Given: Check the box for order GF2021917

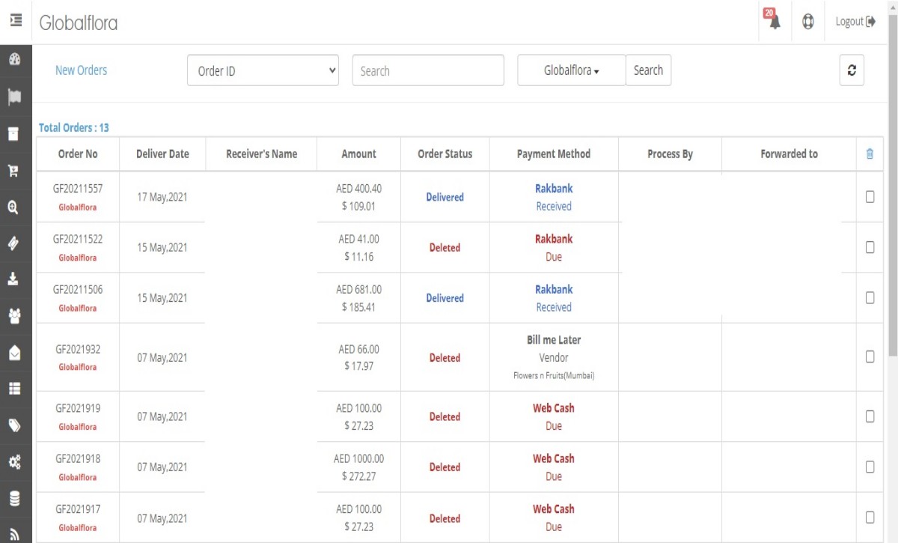Looking at the screenshot, I should [x=870, y=517].
